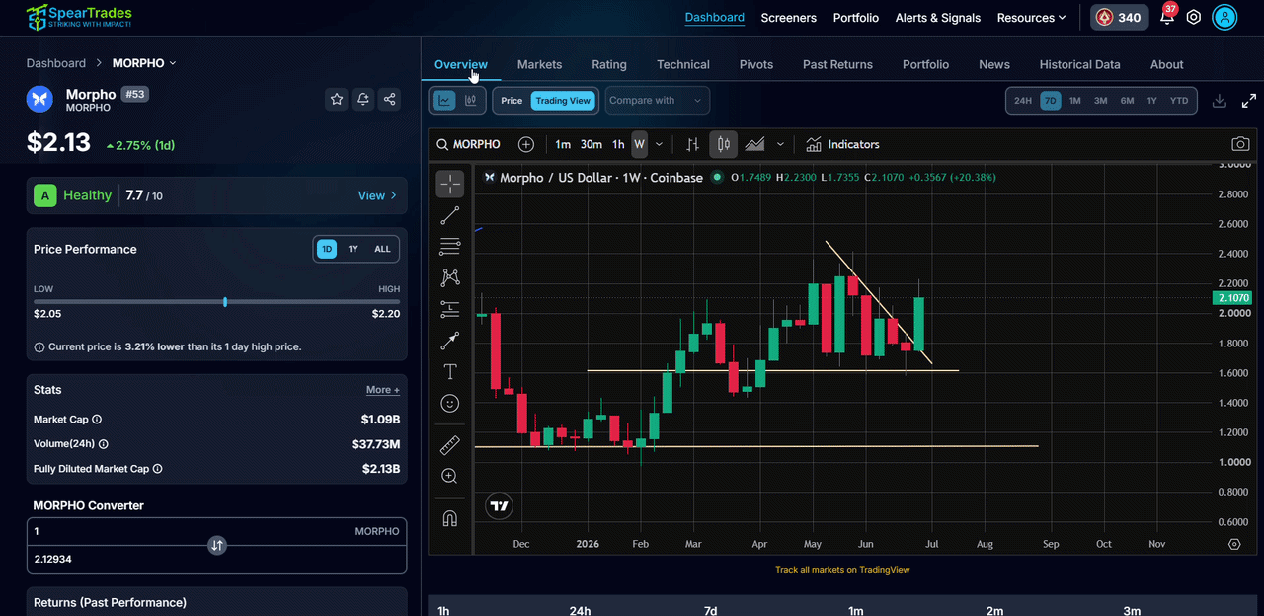Image resolution: width=1264 pixels, height=616 pixels.
Task: Open the Compare with dropdown
Action: pyautogui.click(x=657, y=101)
